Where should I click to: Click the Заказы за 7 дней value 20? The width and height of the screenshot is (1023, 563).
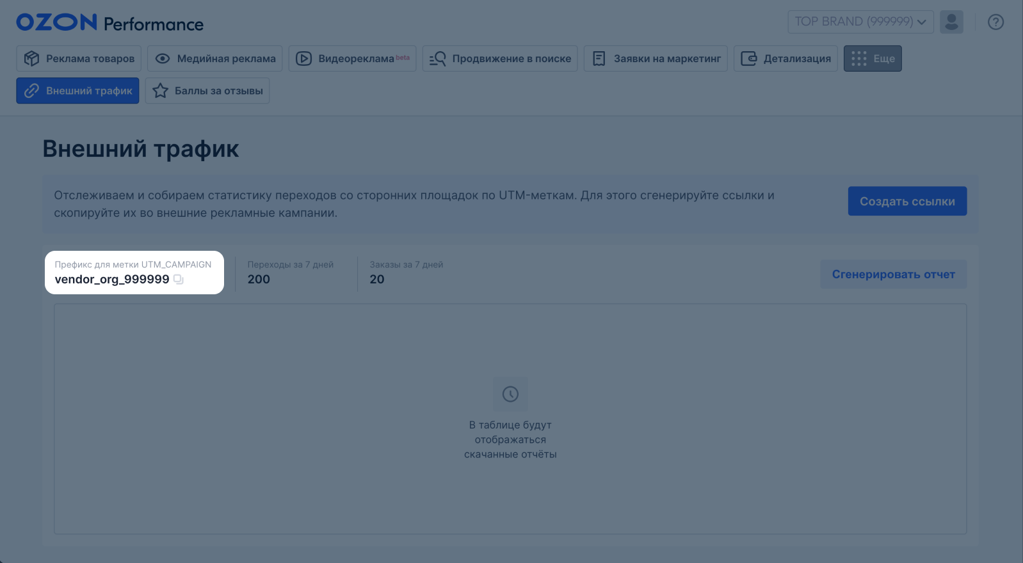377,280
